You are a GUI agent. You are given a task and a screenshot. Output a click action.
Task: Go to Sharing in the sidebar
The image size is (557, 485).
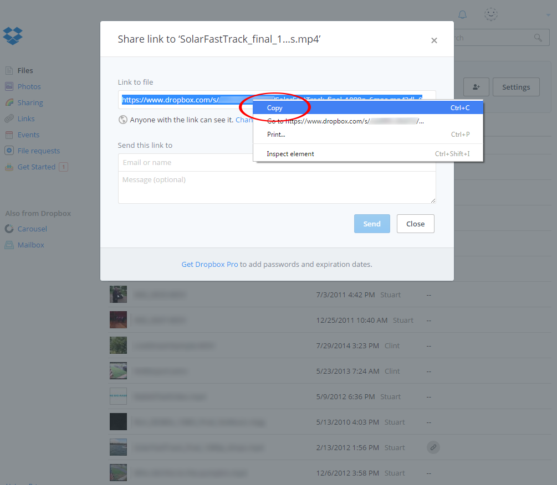point(30,102)
